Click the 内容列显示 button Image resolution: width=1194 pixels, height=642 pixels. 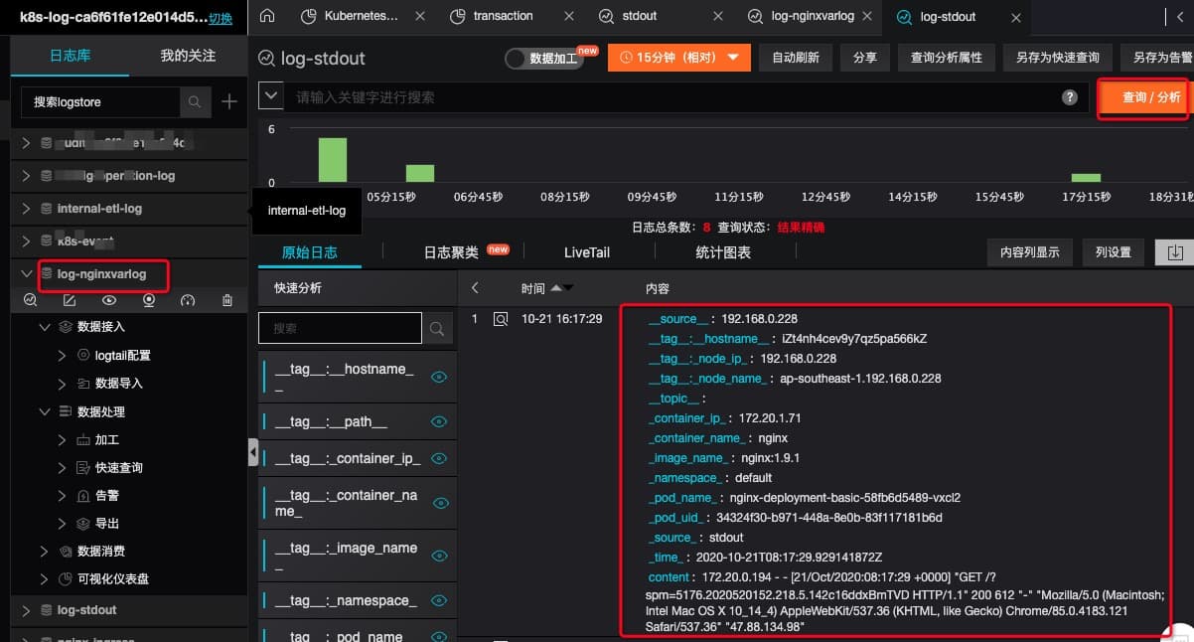1029,252
